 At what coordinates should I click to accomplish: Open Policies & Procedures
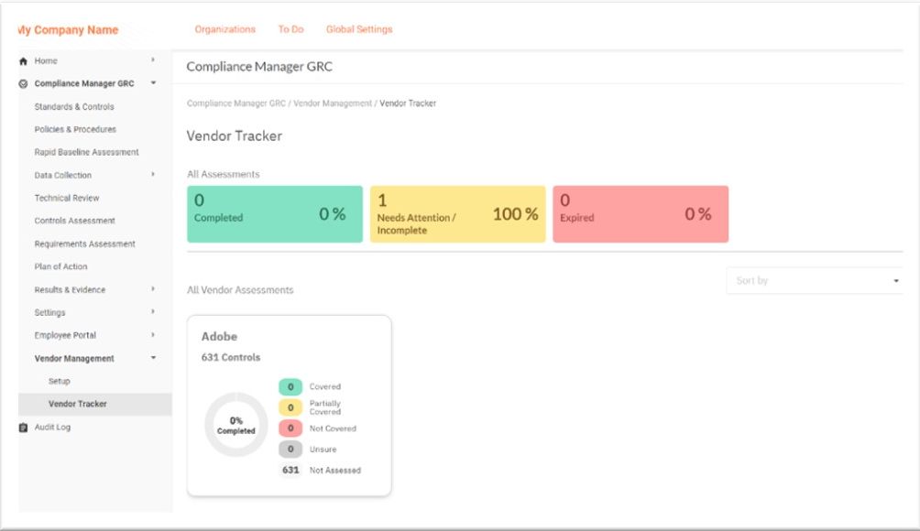[73, 129]
